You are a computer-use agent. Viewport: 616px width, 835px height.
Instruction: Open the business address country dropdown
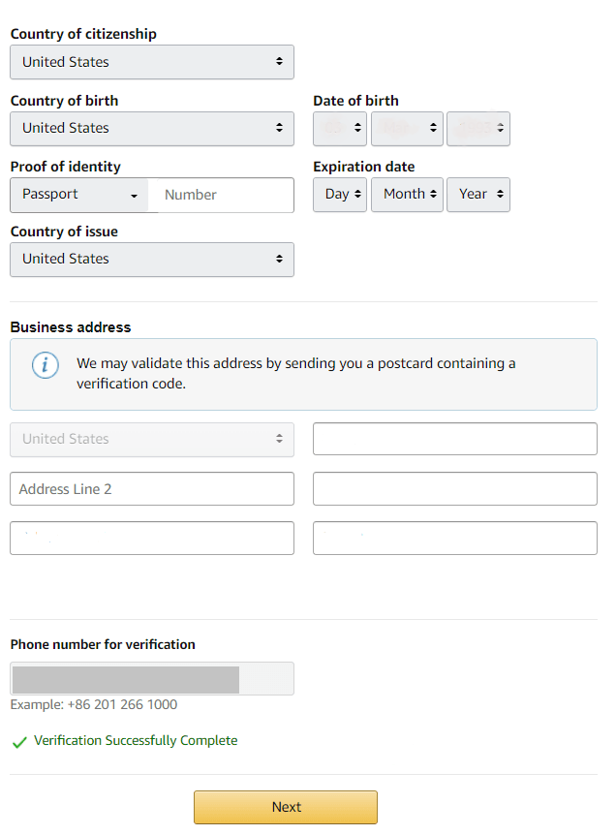pyautogui.click(x=151, y=439)
